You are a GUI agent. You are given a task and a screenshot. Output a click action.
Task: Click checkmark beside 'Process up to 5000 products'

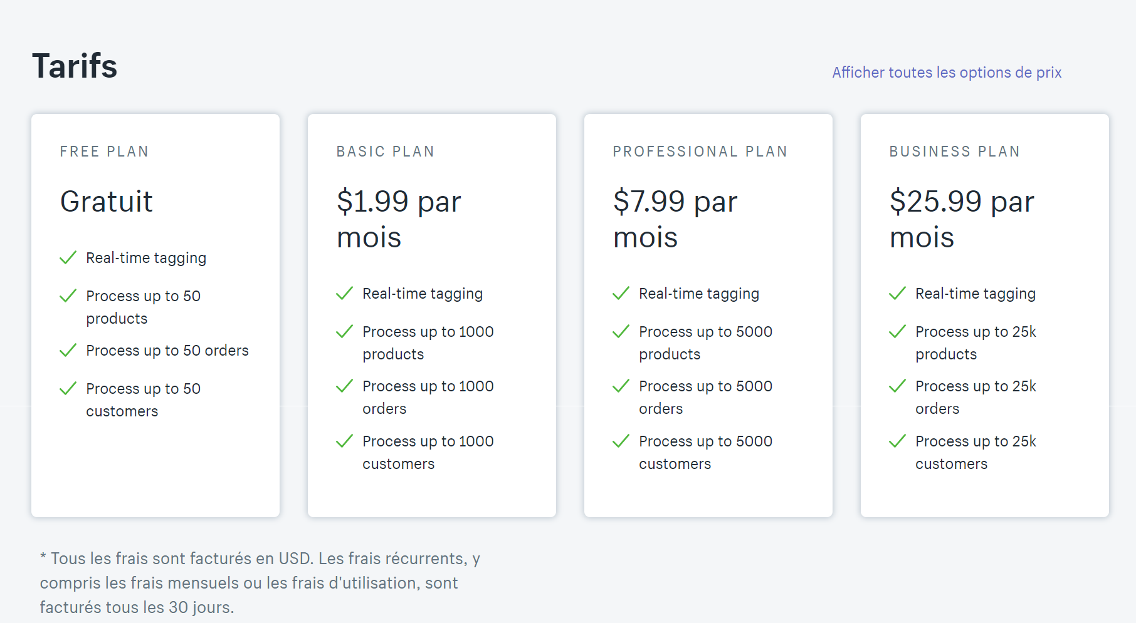coord(621,332)
